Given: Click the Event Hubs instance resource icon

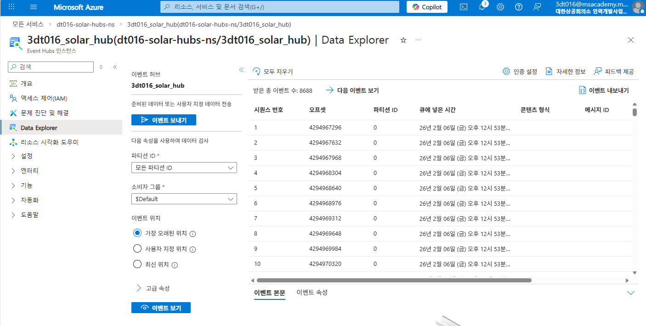Looking at the screenshot, I should pyautogui.click(x=16, y=43).
